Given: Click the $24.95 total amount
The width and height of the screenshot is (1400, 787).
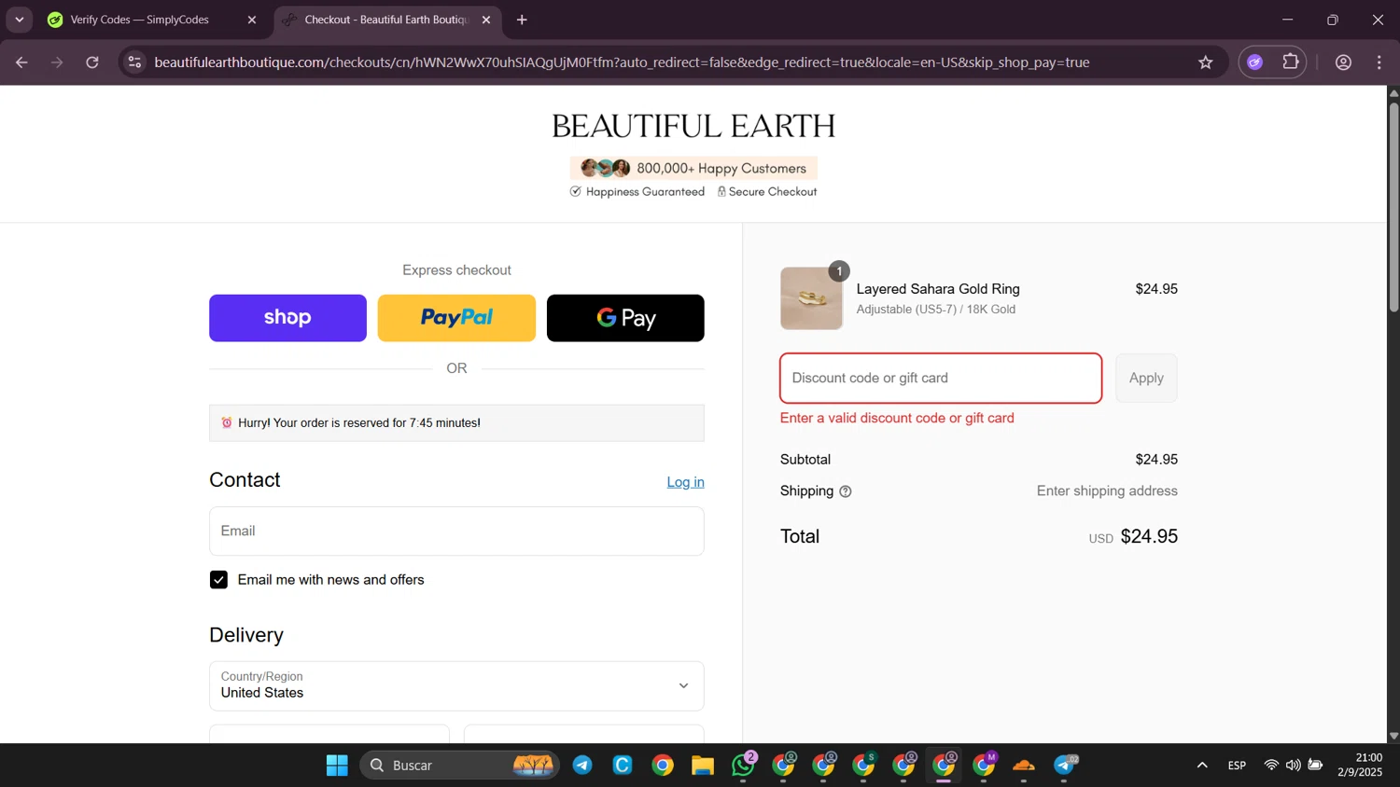Looking at the screenshot, I should point(1149,537).
